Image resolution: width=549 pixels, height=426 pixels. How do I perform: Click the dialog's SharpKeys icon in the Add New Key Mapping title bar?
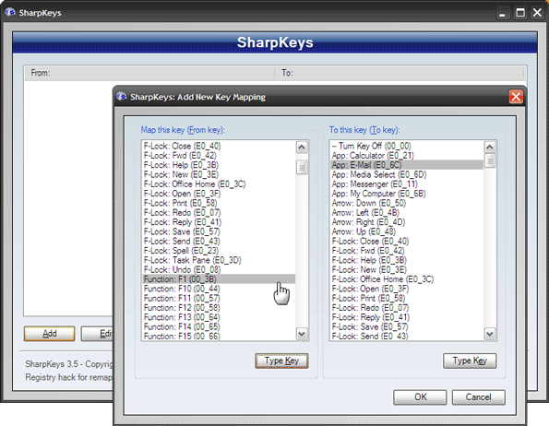(x=121, y=97)
